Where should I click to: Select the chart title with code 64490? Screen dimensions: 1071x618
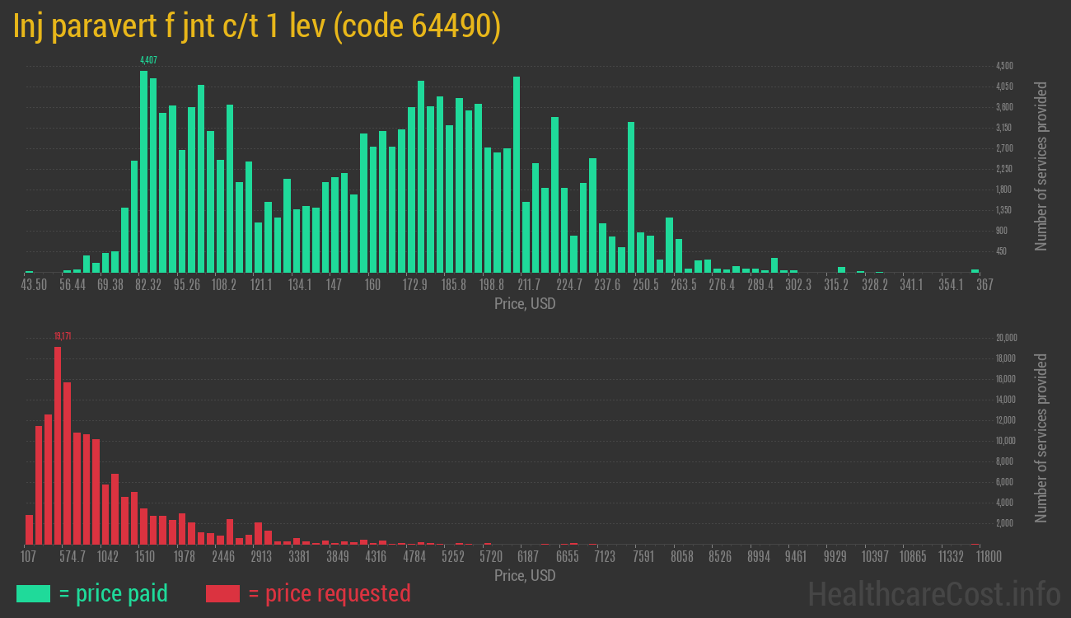tap(257, 26)
